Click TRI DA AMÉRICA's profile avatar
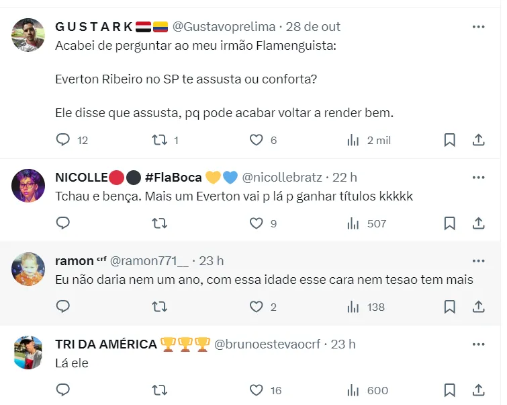This screenshot has width=507, height=405. pos(29,352)
